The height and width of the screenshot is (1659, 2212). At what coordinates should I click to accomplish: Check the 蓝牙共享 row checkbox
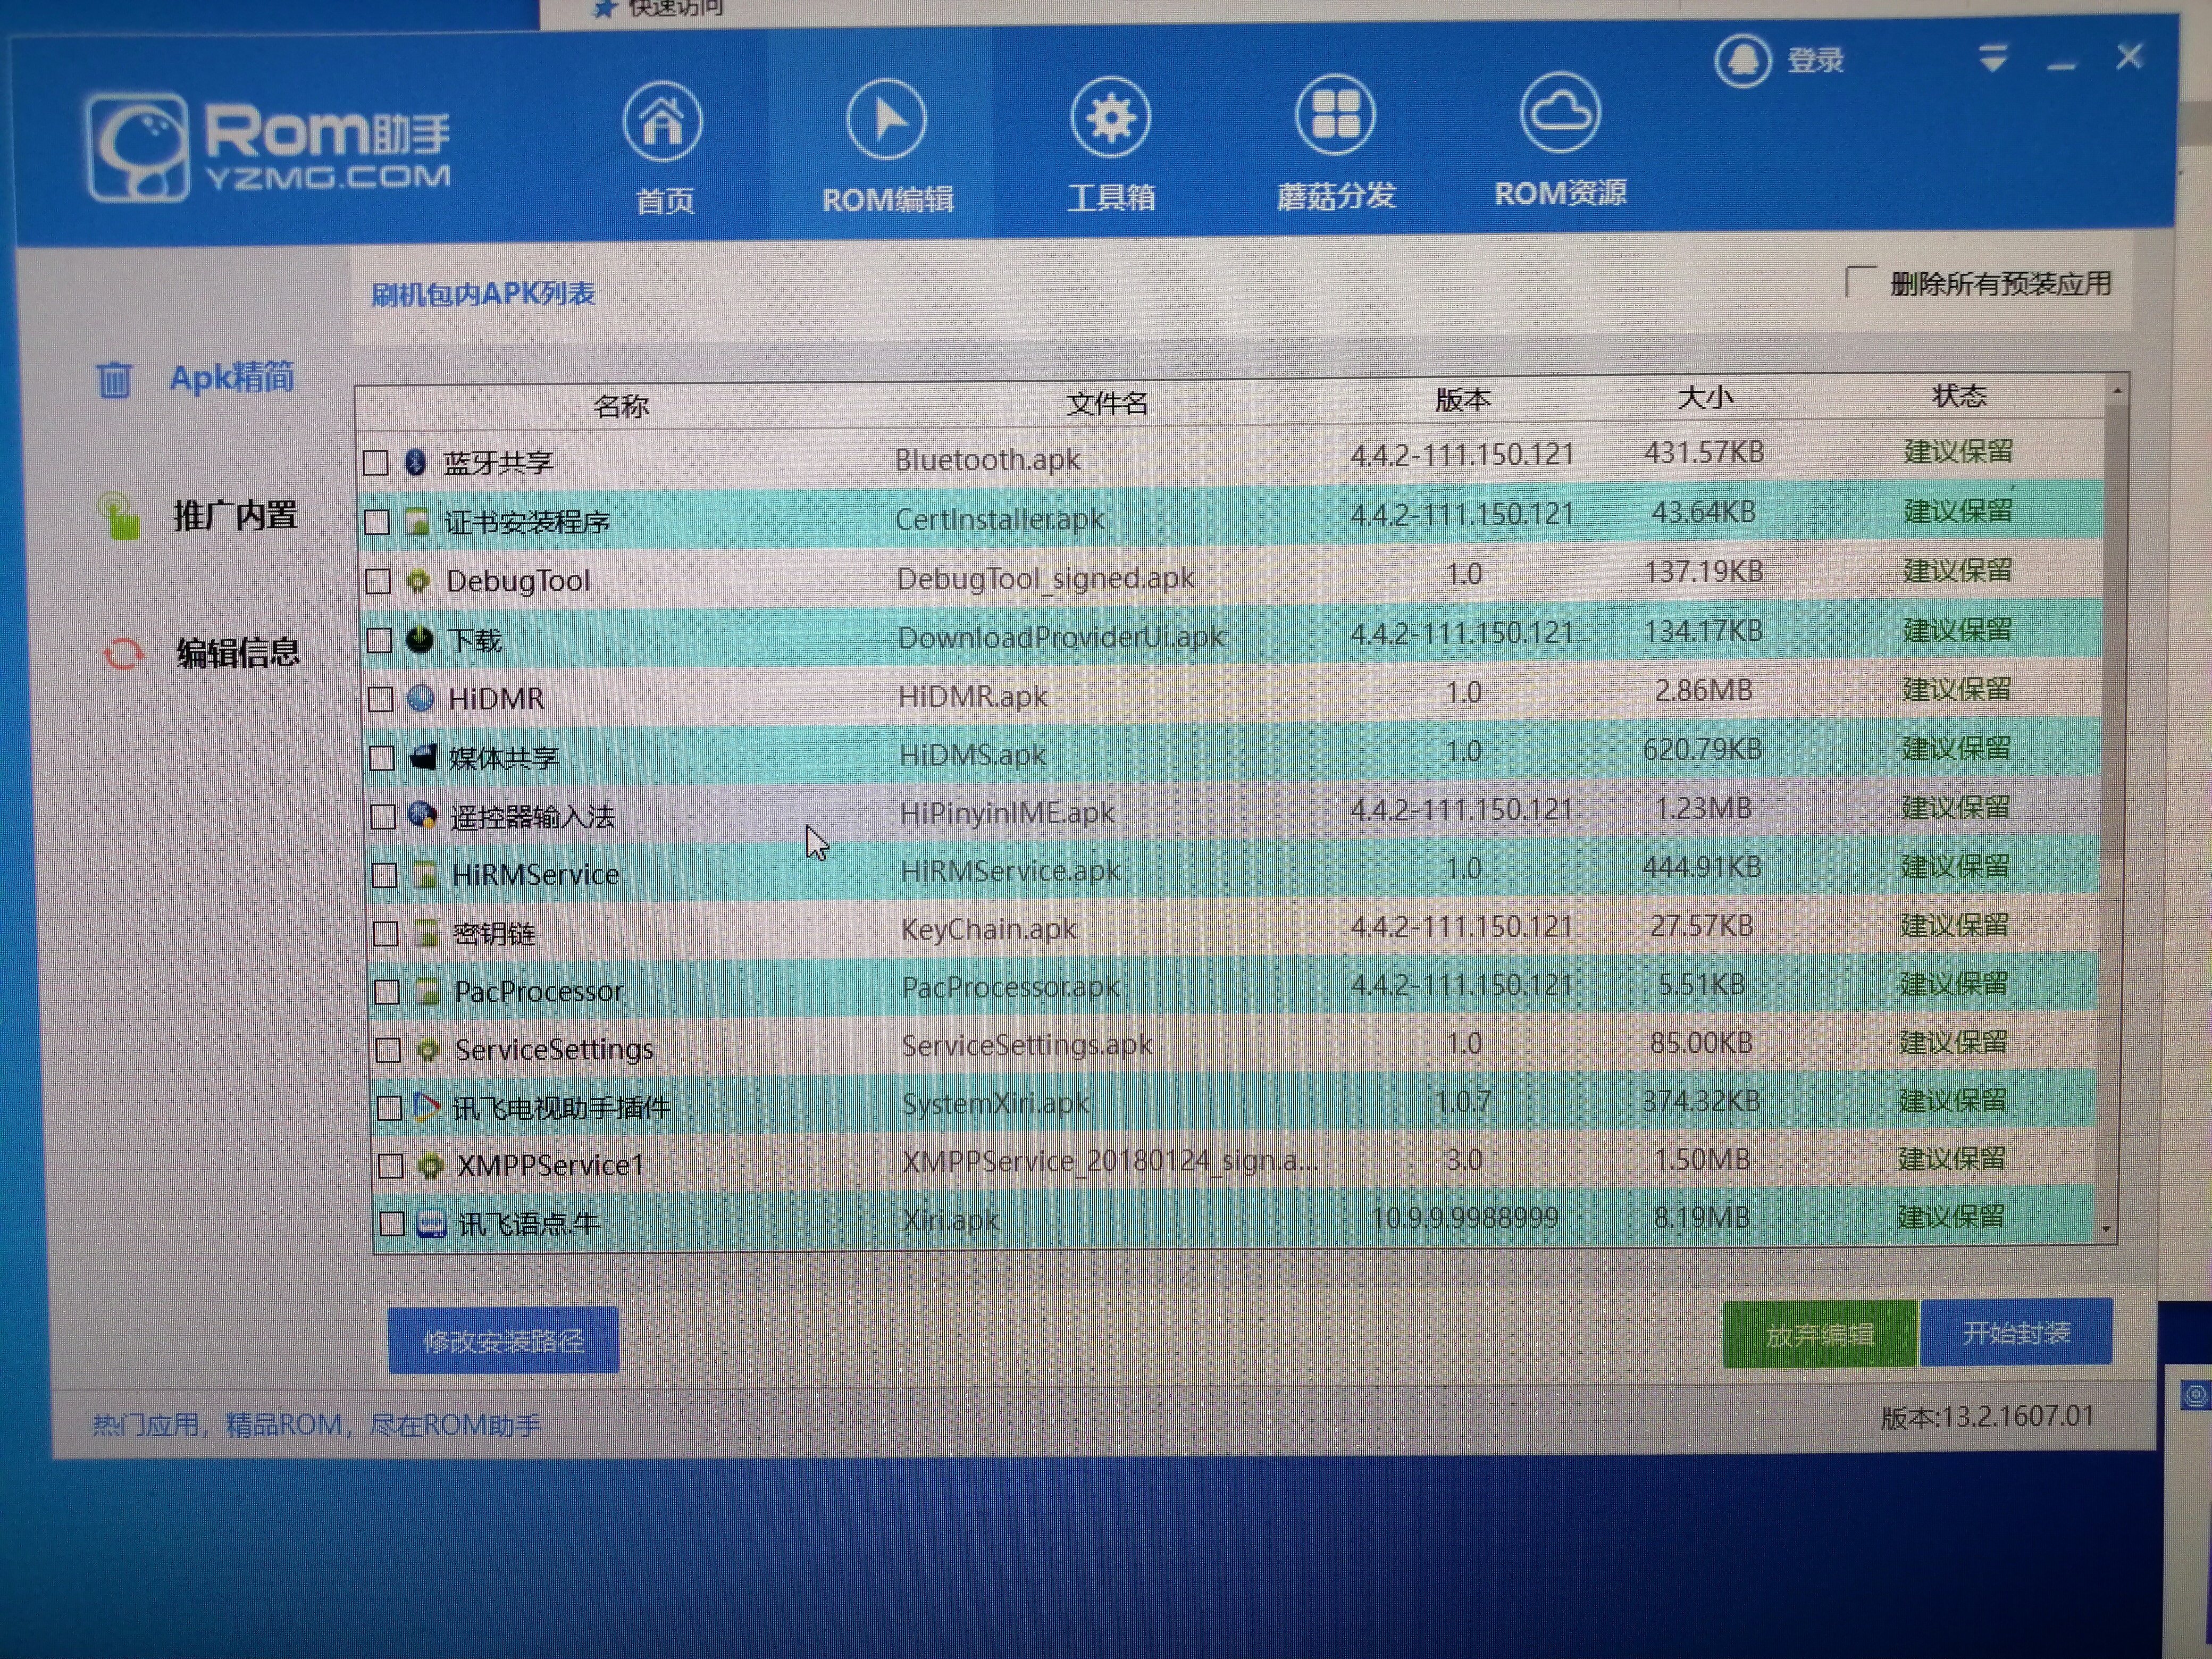[x=376, y=463]
